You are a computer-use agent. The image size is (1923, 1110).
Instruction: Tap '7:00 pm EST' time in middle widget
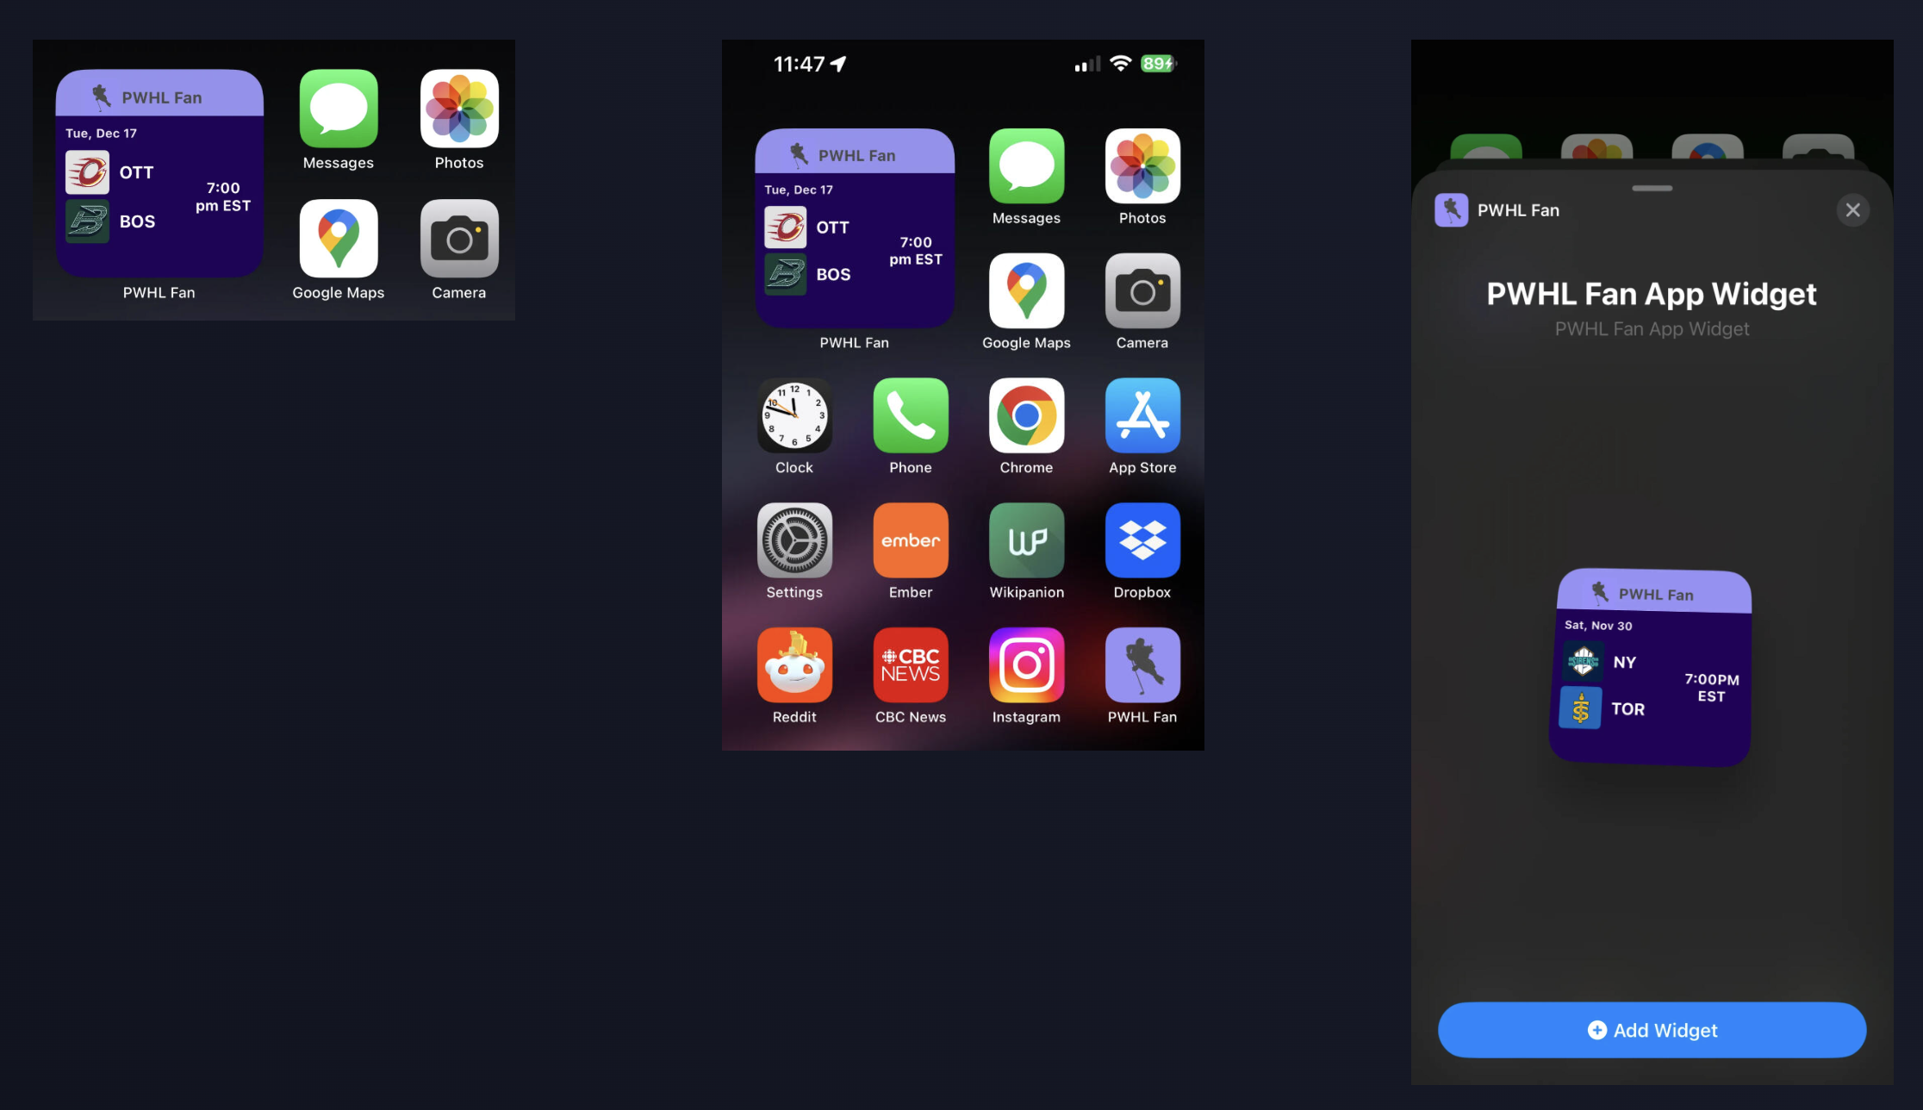coord(916,251)
